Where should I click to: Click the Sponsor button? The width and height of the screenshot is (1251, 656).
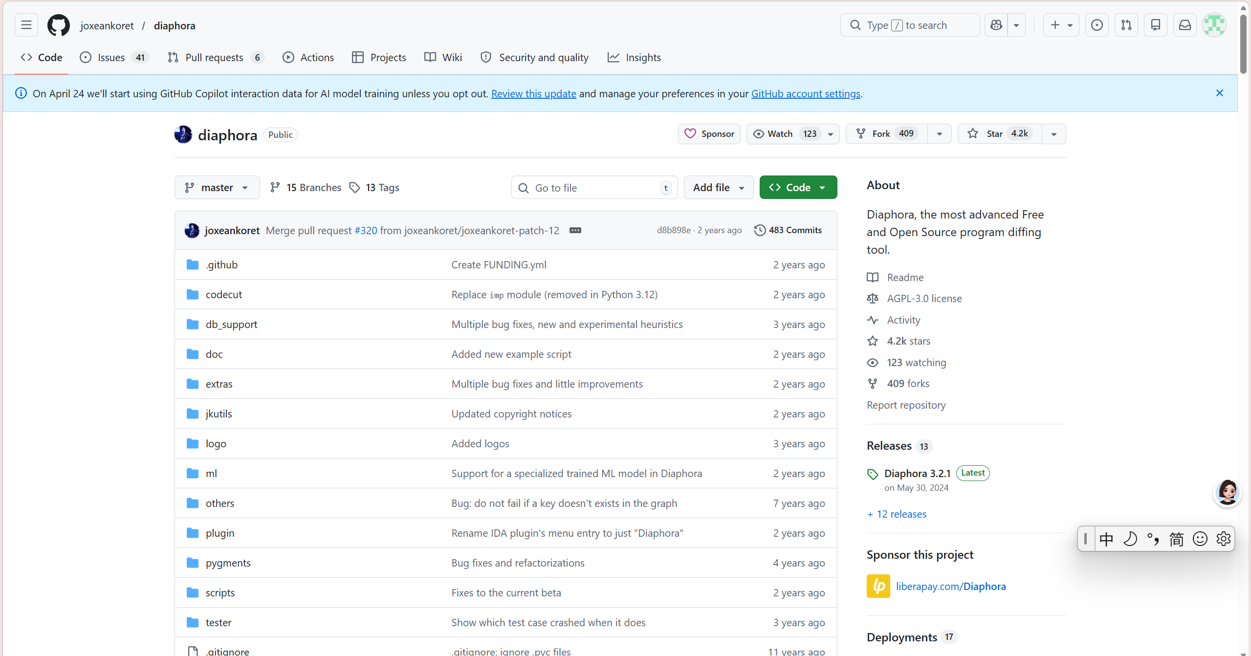pyautogui.click(x=709, y=134)
